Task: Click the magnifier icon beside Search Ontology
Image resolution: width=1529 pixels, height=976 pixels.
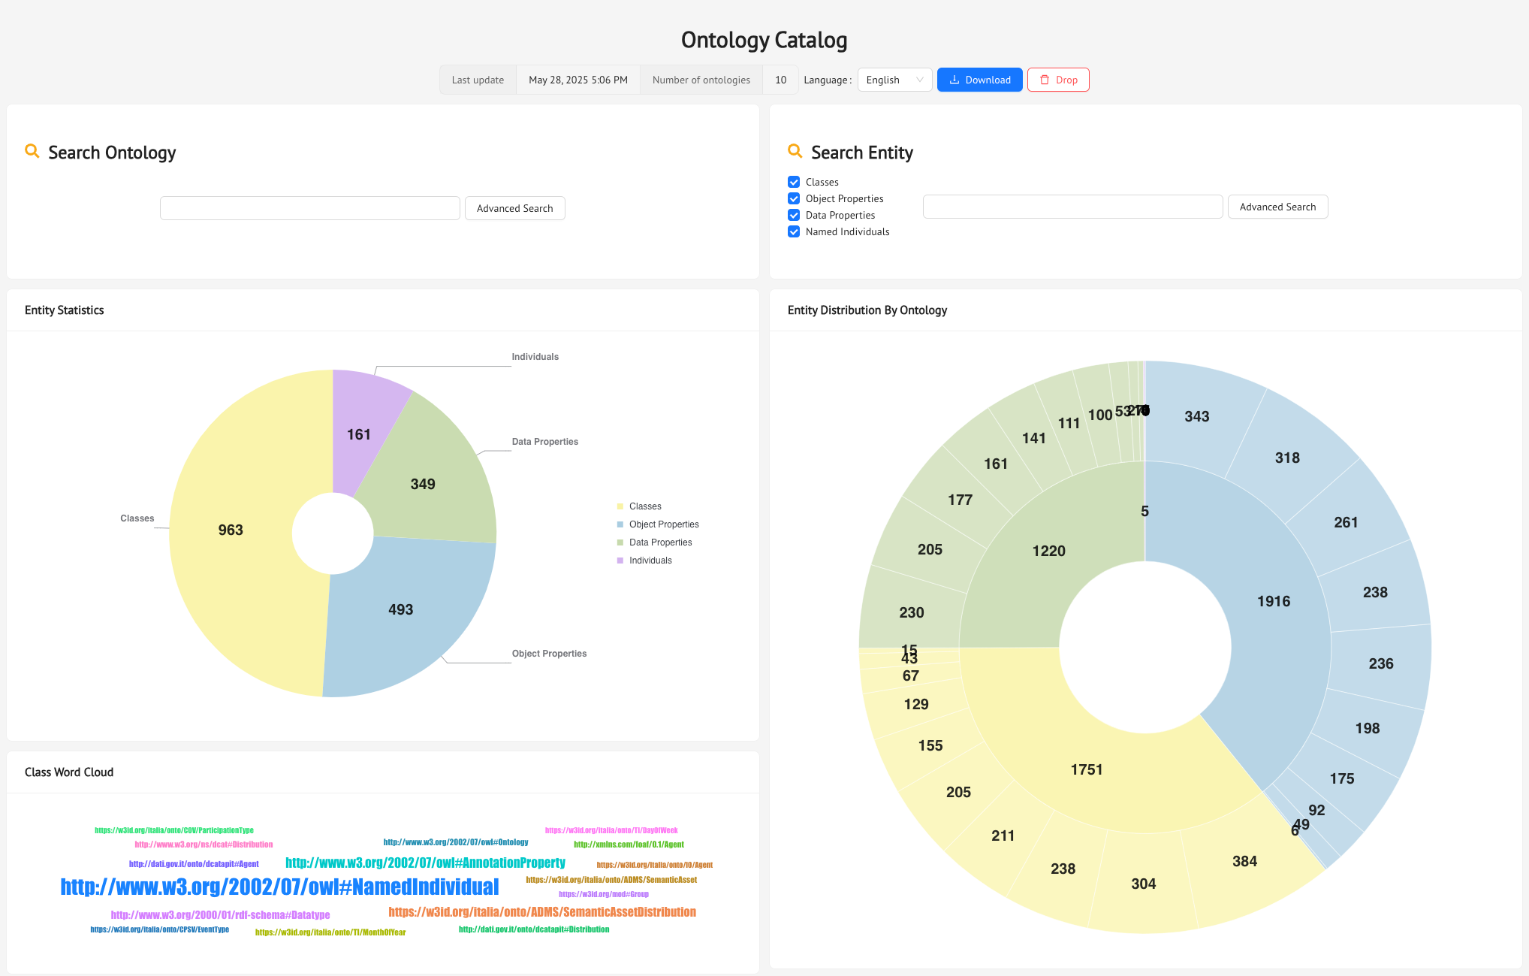Action: (x=32, y=151)
